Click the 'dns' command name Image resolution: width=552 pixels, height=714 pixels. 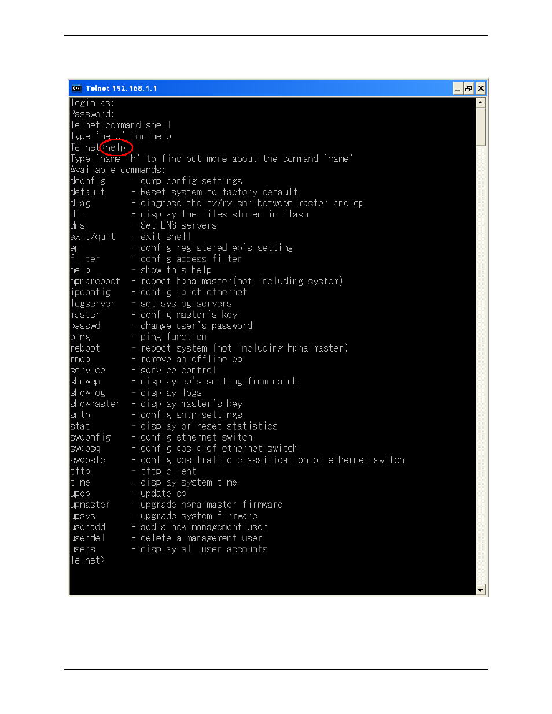coord(78,226)
